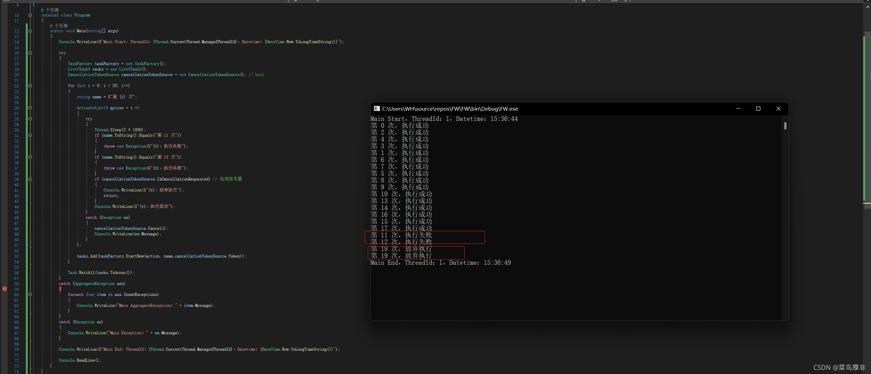This screenshot has width=871, height=374.
Task: Click the return; statement at line 42
Action: tap(111, 196)
